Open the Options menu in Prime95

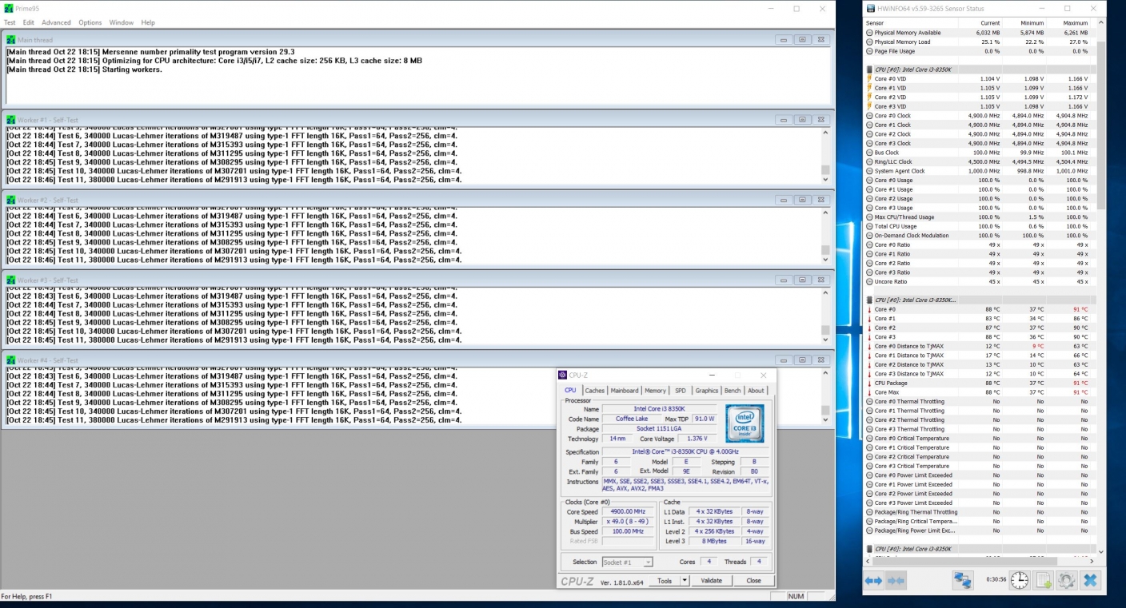click(90, 22)
